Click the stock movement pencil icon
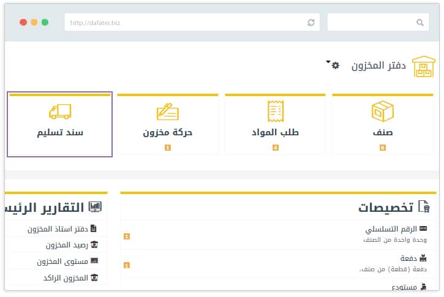 pyautogui.click(x=167, y=112)
